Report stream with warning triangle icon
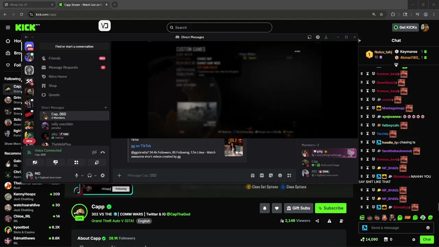Image resolution: width=439 pixels, height=247 pixels. [329, 221]
